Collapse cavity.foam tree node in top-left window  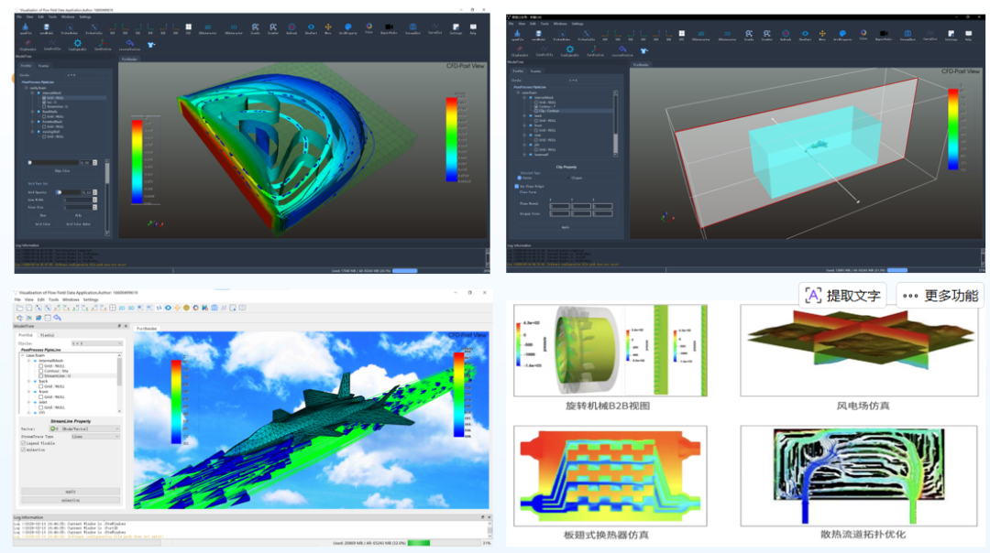[26, 88]
